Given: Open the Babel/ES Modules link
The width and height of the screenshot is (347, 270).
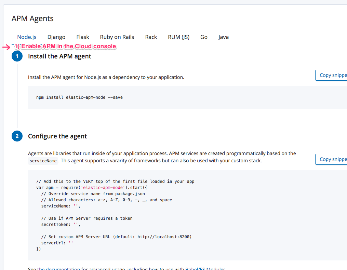Looking at the screenshot, I should coord(205,268).
